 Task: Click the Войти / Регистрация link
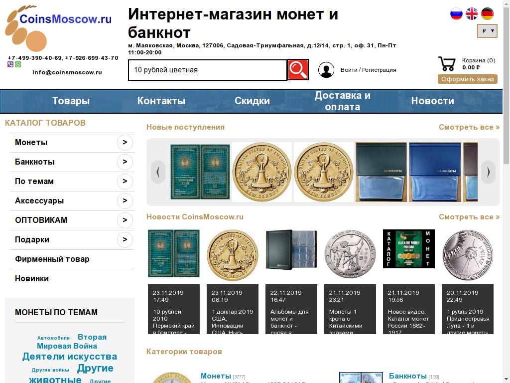[368, 70]
